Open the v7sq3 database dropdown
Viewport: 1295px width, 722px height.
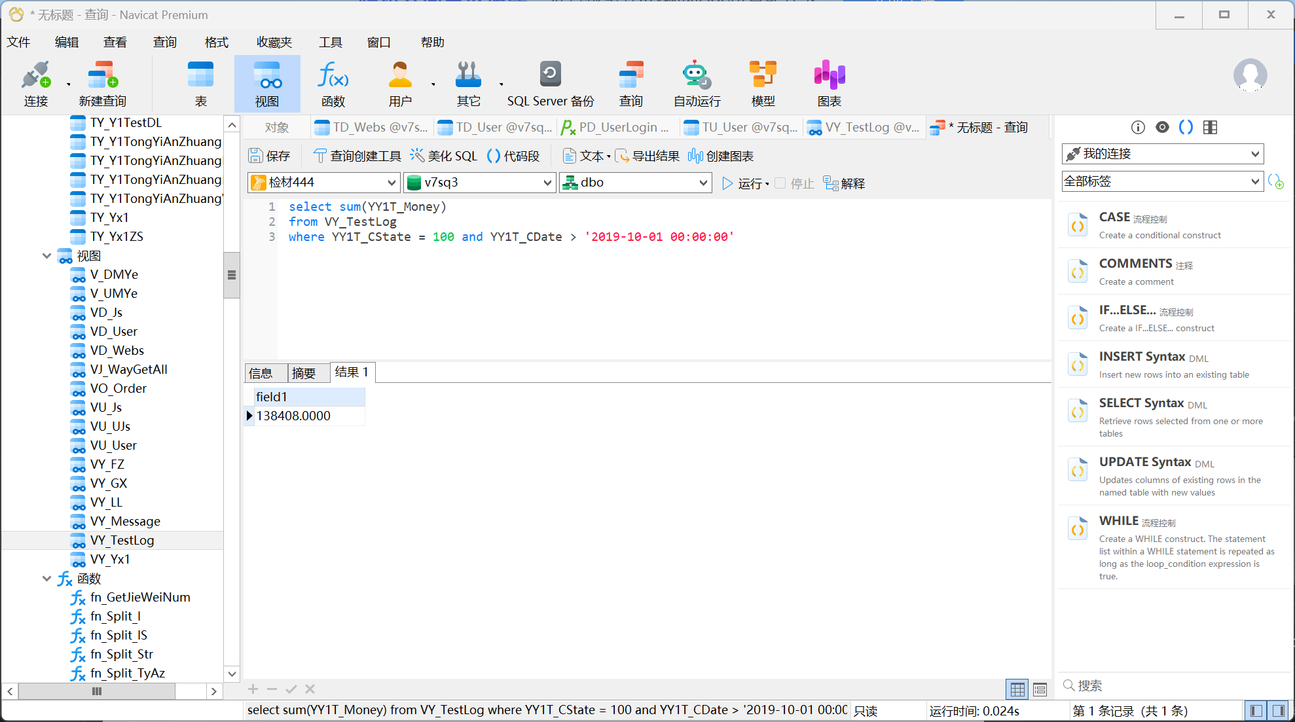[x=547, y=183]
